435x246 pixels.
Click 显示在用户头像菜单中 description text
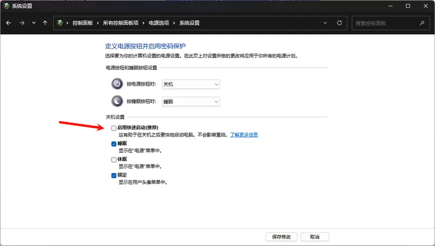click(143, 183)
